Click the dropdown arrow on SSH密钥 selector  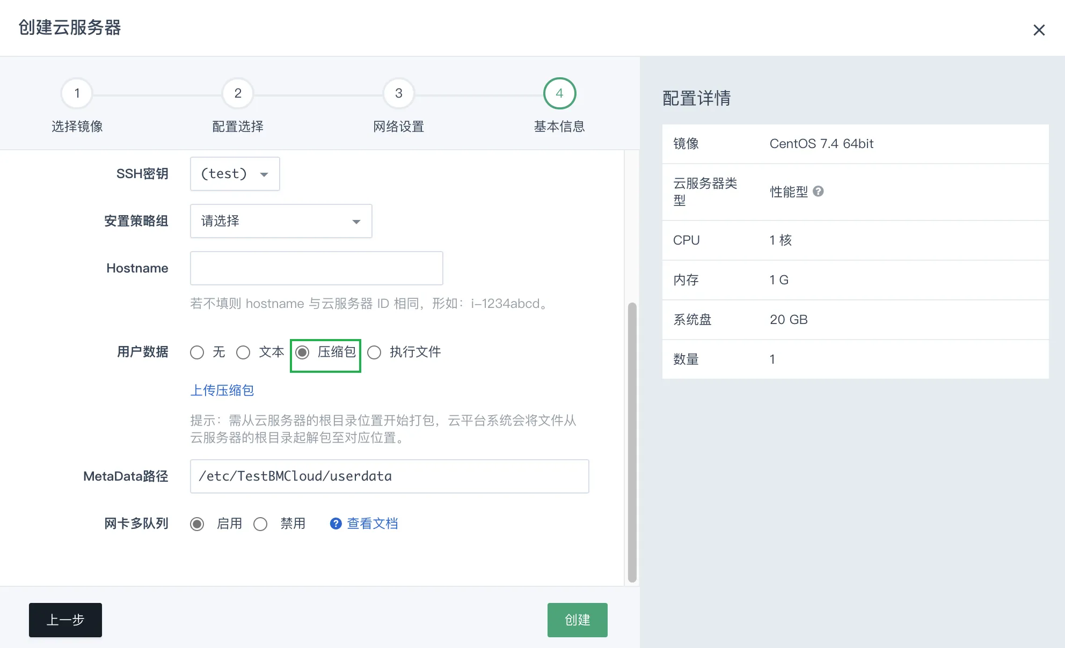coord(264,174)
